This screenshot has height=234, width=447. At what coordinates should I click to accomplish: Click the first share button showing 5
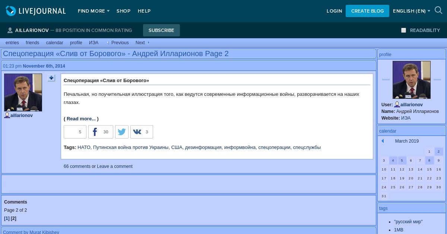75,132
